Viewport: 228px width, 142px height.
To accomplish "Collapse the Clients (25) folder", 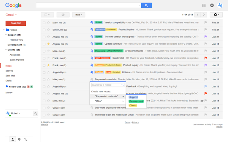I will pos(6,50).
